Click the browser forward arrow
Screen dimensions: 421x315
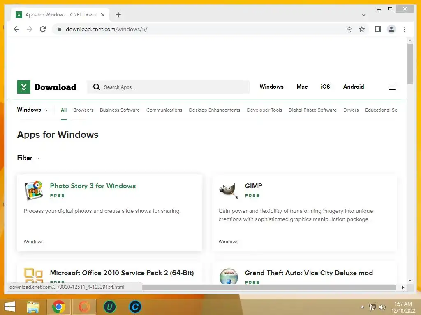coord(30,29)
